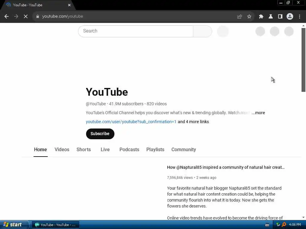The height and width of the screenshot is (229, 306).
Task: Click the scrollbar down arrow
Action: click(x=303, y=217)
